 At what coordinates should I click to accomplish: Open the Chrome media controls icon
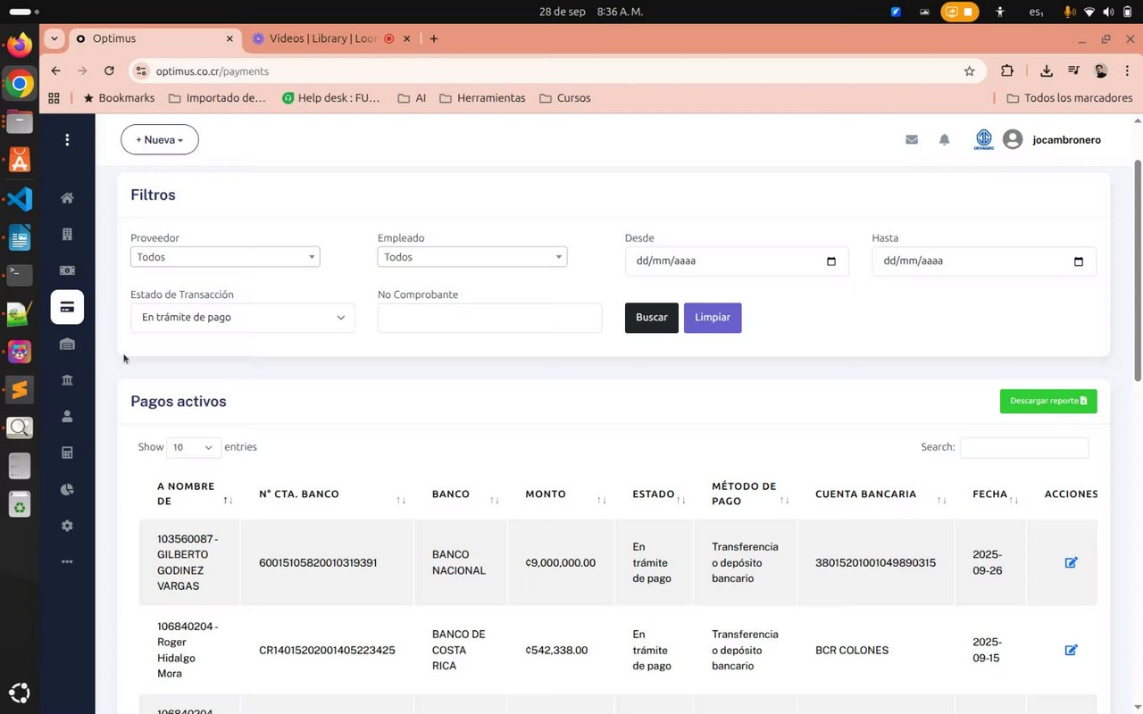pos(1073,71)
